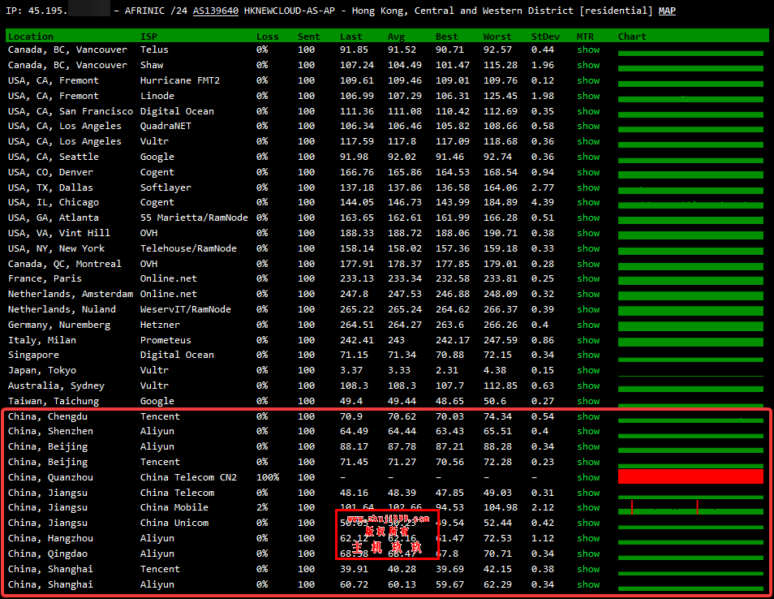Screen dimensions: 774x599
Task: Show MTR for Beijing Aliyun row
Action: coord(588,446)
